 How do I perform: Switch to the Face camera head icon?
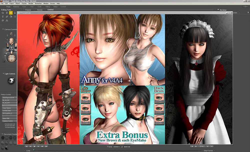(11, 34)
